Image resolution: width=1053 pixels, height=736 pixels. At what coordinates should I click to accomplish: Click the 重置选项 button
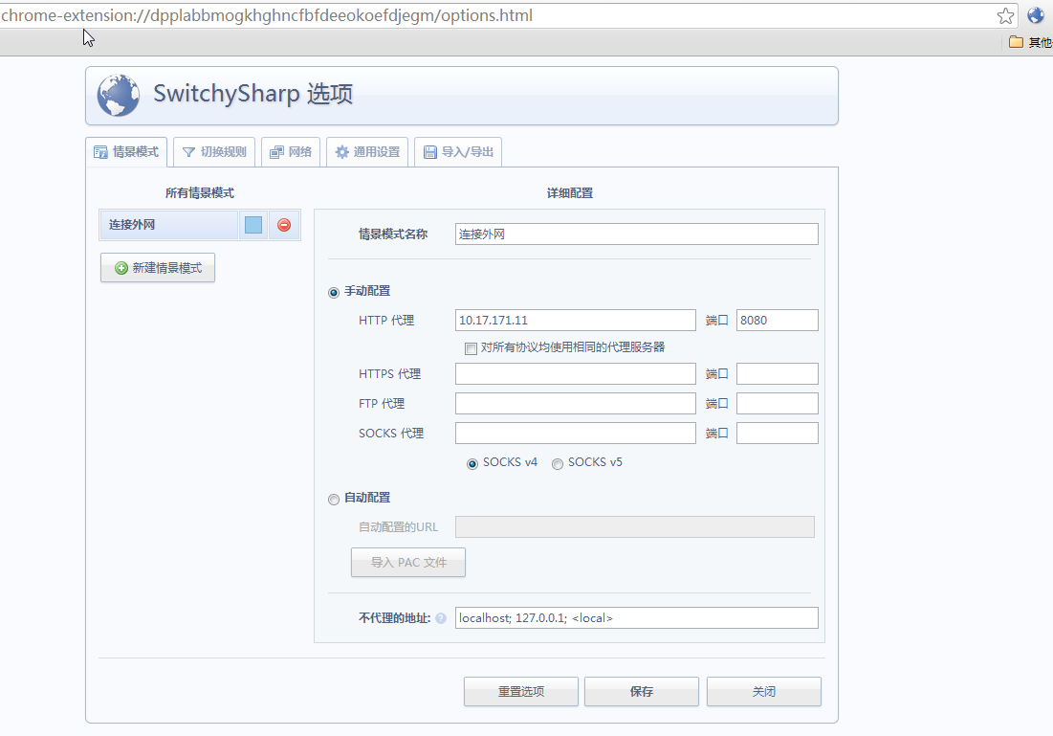521,692
